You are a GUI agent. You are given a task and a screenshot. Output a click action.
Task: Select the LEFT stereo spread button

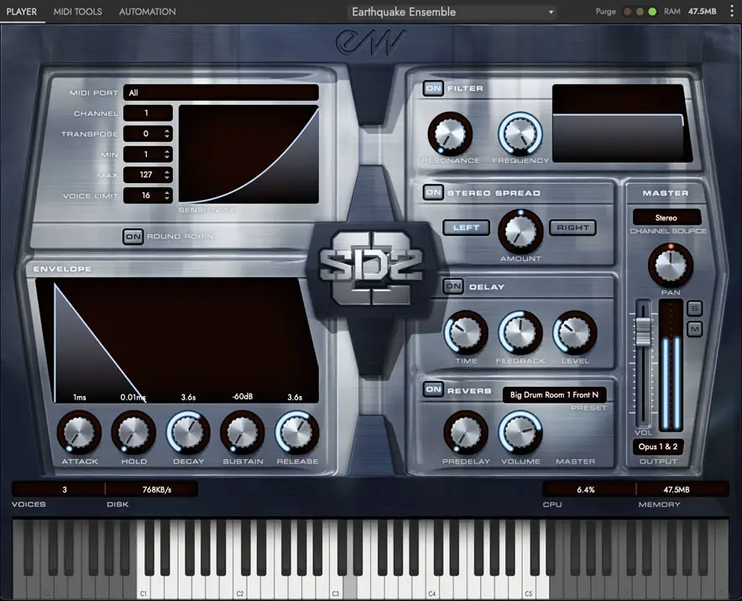[x=466, y=227]
